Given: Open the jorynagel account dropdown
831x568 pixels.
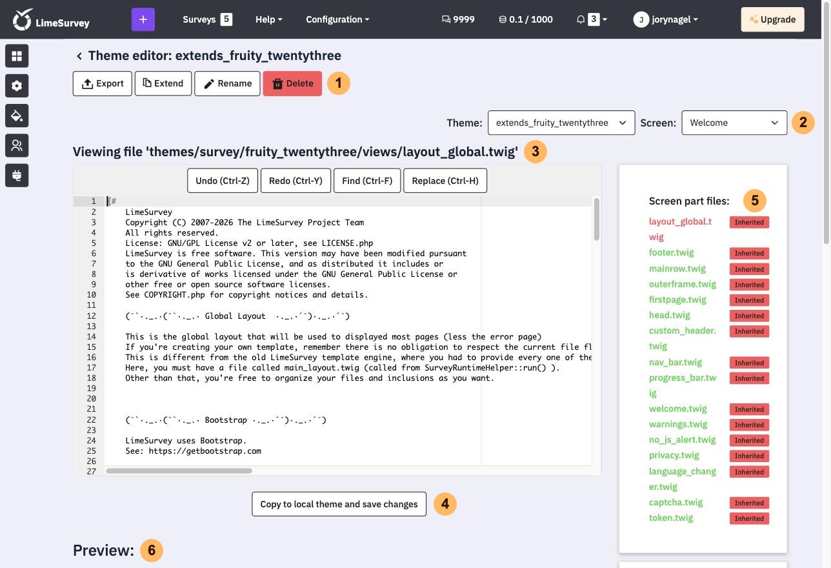Looking at the screenshot, I should pyautogui.click(x=675, y=19).
